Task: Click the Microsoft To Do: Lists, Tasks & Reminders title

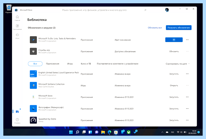Action: point(57,38)
